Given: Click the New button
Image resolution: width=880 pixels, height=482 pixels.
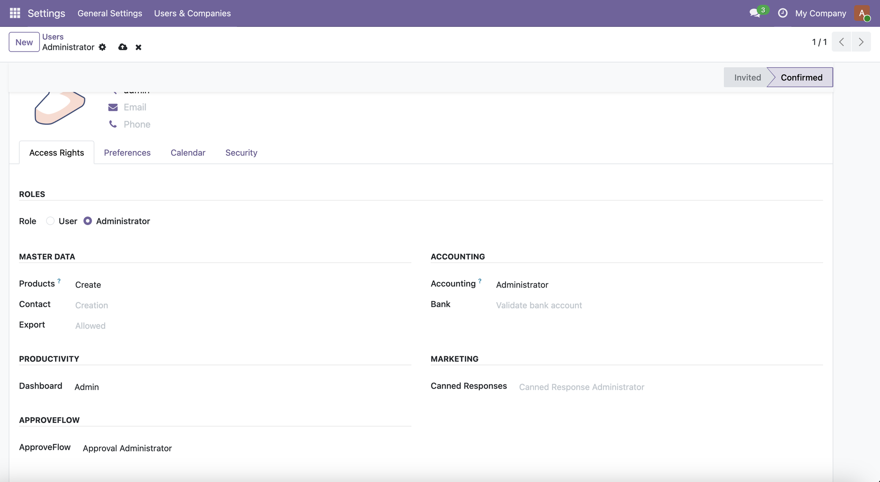Looking at the screenshot, I should 24,42.
